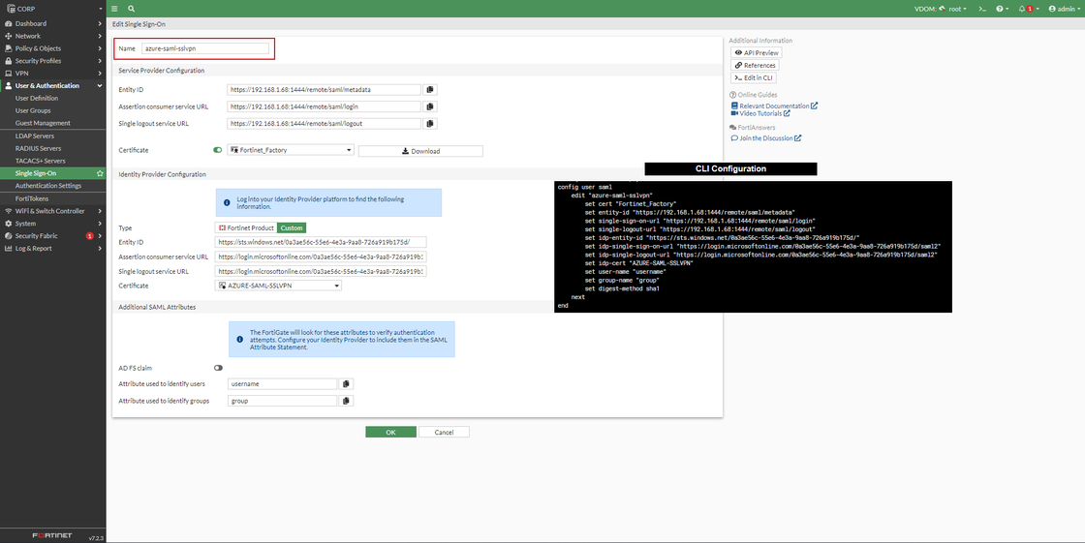Toggle the SP Certificate switch
This screenshot has height=543, width=1085.
218,150
